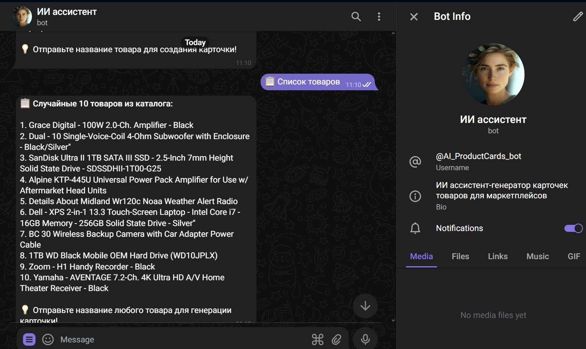Click the 'Midland Wr120c Noaa Weather Alert Radio' line
The width and height of the screenshot is (586, 349).
tap(129, 201)
